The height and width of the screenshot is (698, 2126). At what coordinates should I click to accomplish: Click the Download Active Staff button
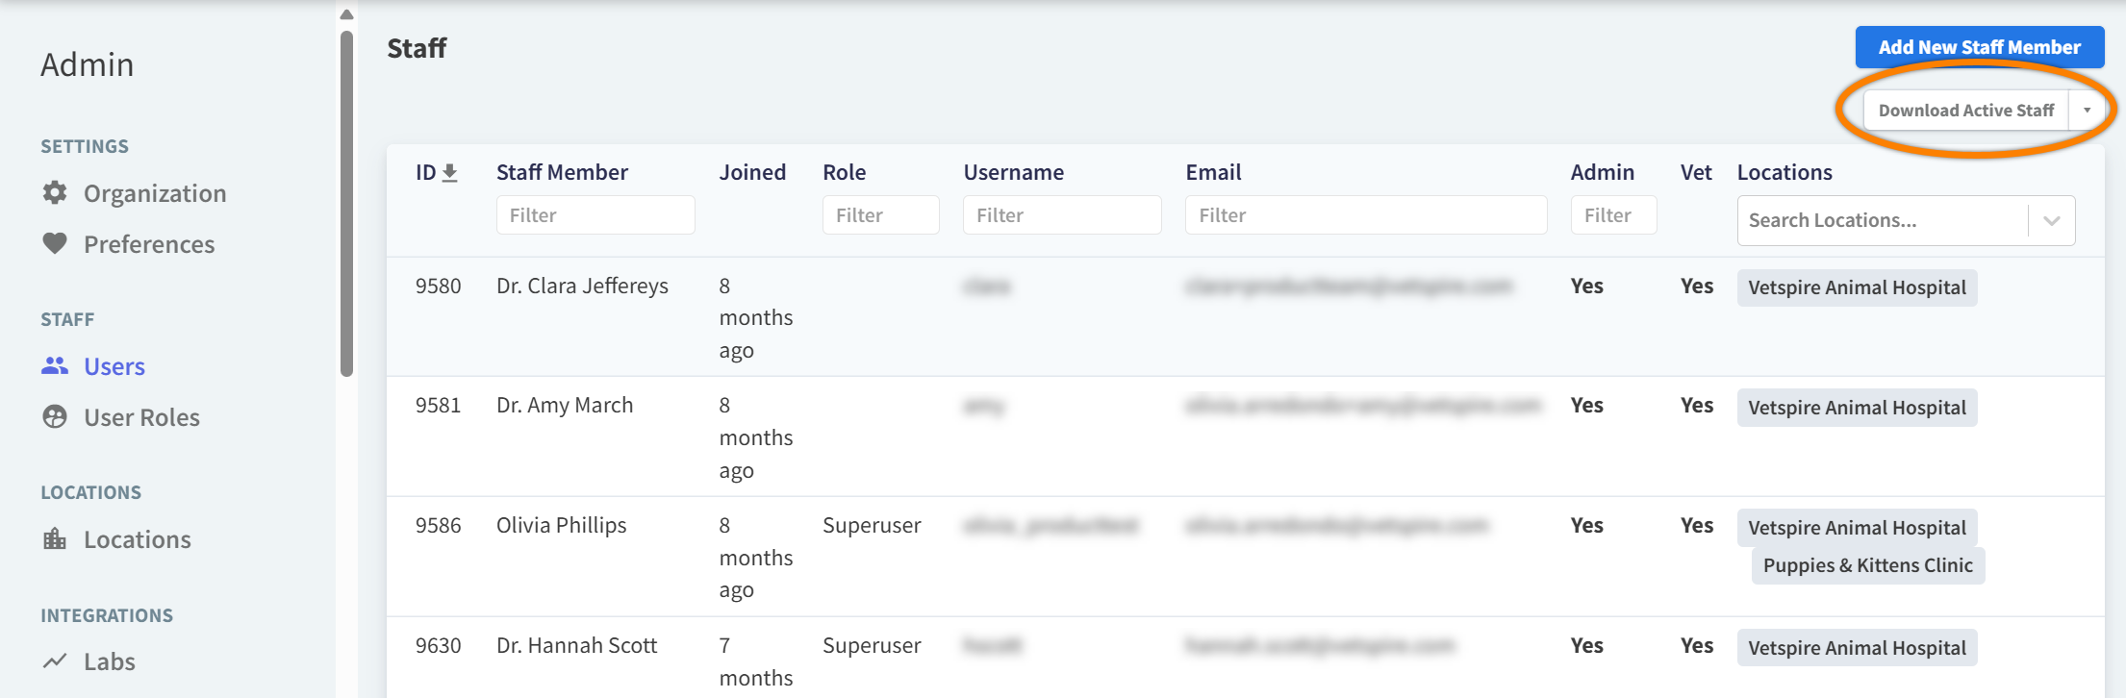pos(1965,111)
